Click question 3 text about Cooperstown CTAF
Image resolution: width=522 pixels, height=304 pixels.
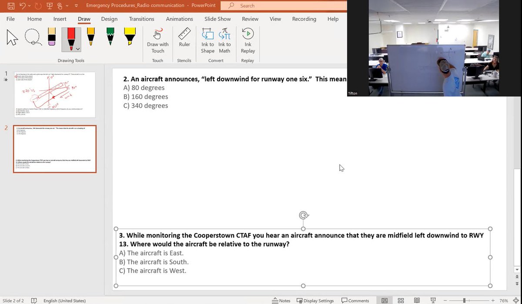tap(301, 240)
